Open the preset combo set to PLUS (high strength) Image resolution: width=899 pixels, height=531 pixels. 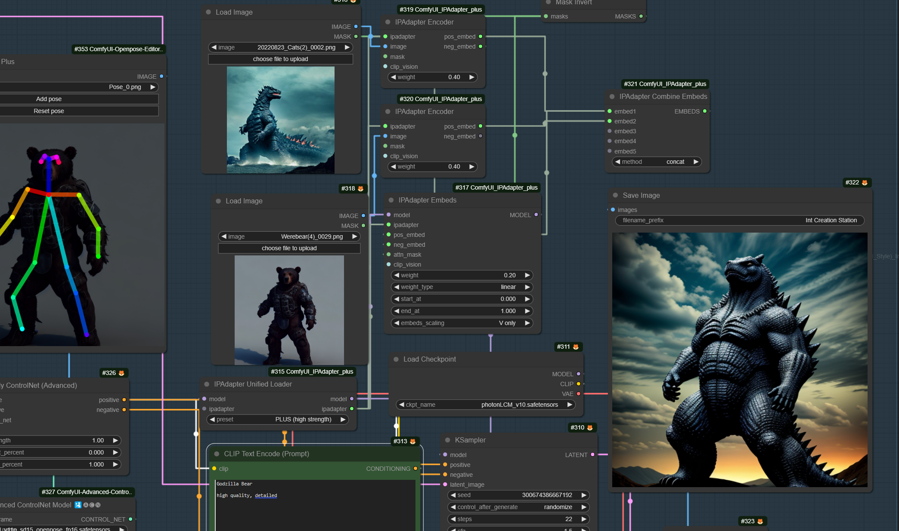278,419
